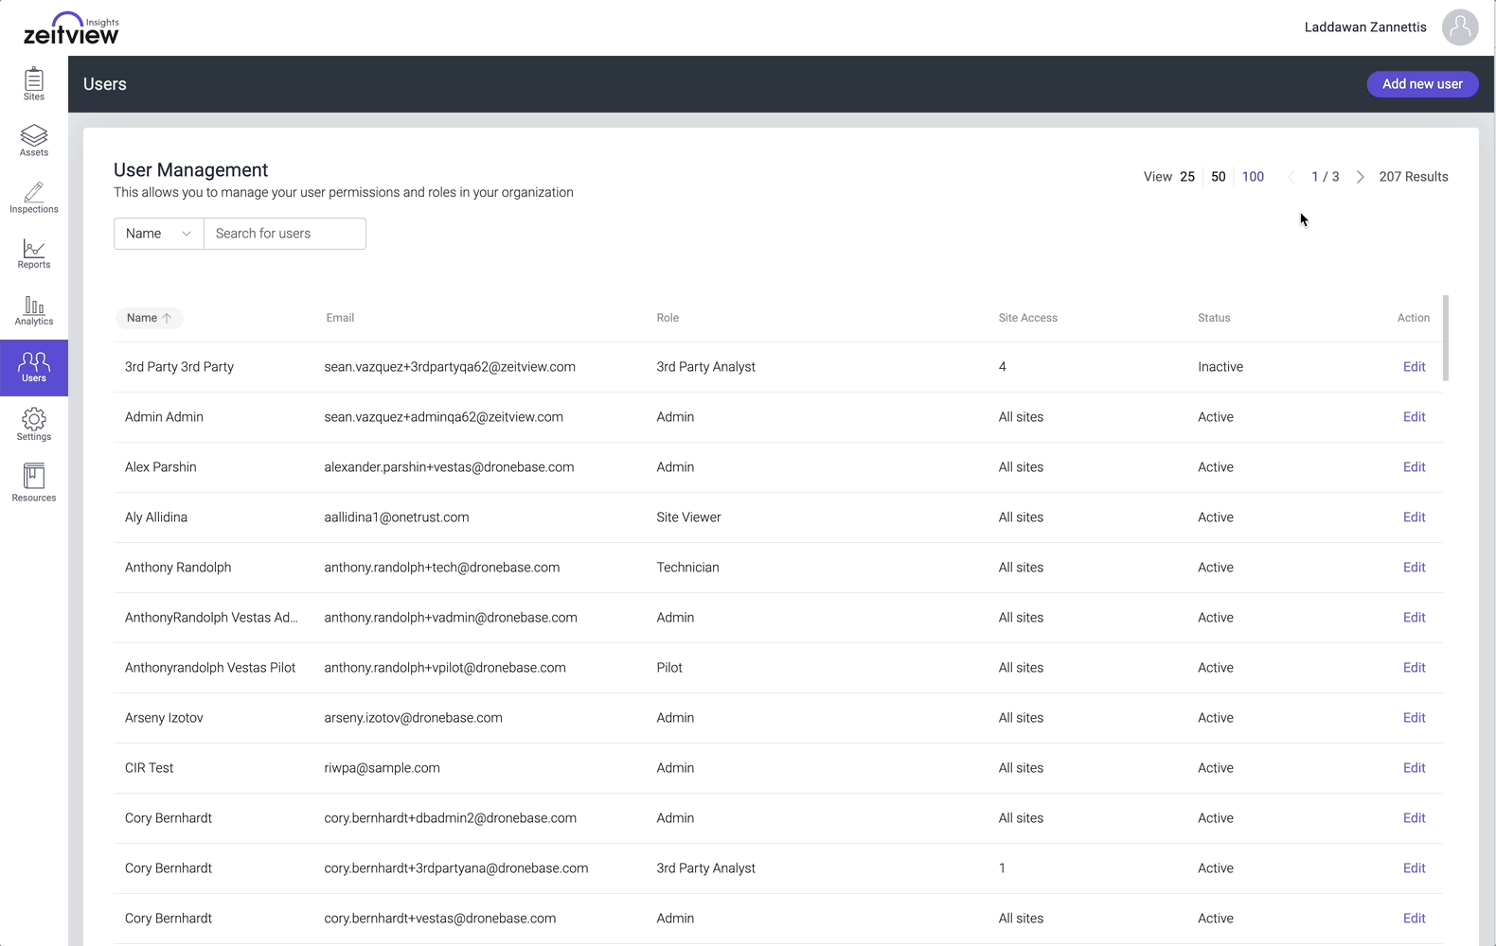Edit Alex Parshin's user record

tap(1415, 467)
